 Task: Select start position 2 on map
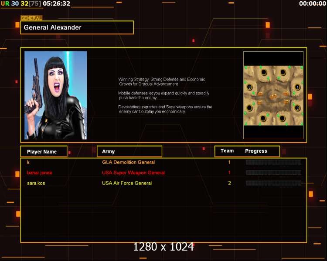coord(297,108)
